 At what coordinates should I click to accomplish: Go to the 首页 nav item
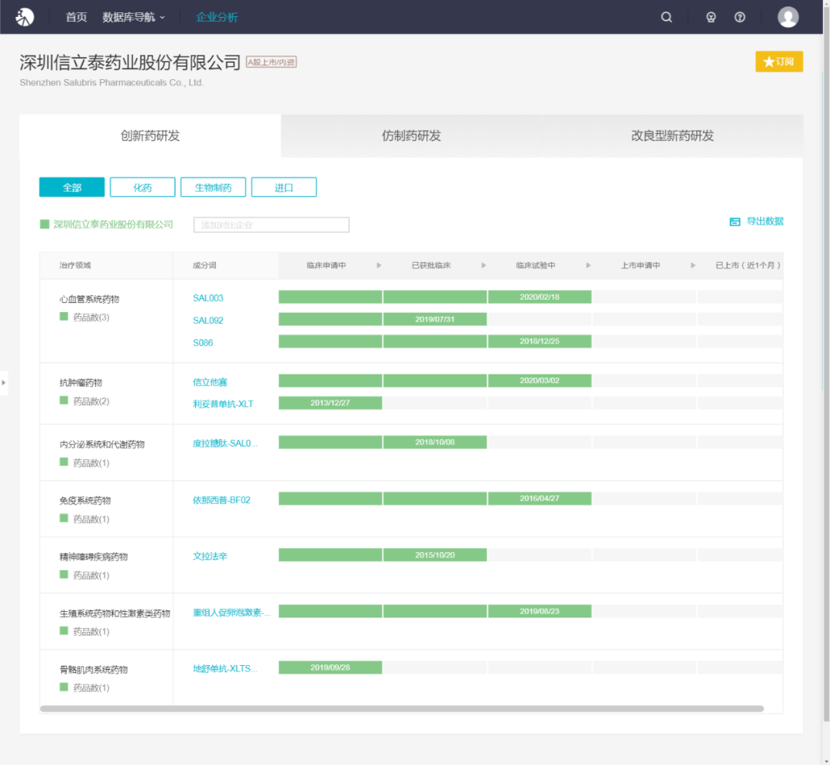pyautogui.click(x=76, y=17)
